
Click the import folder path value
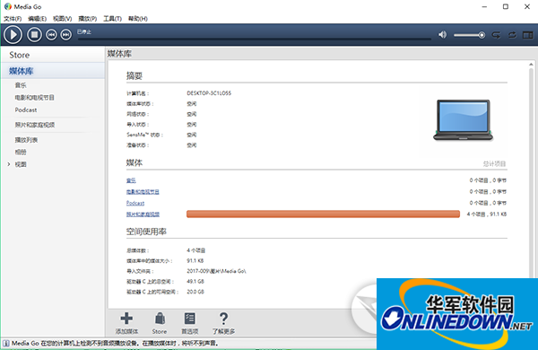216,271
